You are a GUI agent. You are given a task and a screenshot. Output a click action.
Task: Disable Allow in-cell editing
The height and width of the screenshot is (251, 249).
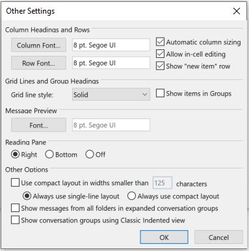[x=160, y=54]
